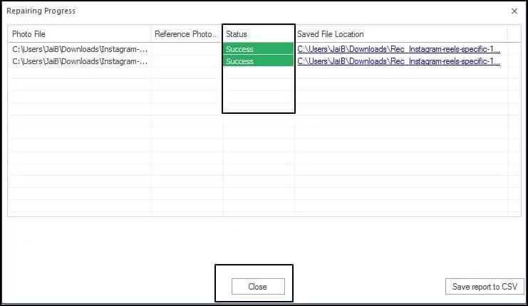Click empty Reference Photo cell in second row

187,61
